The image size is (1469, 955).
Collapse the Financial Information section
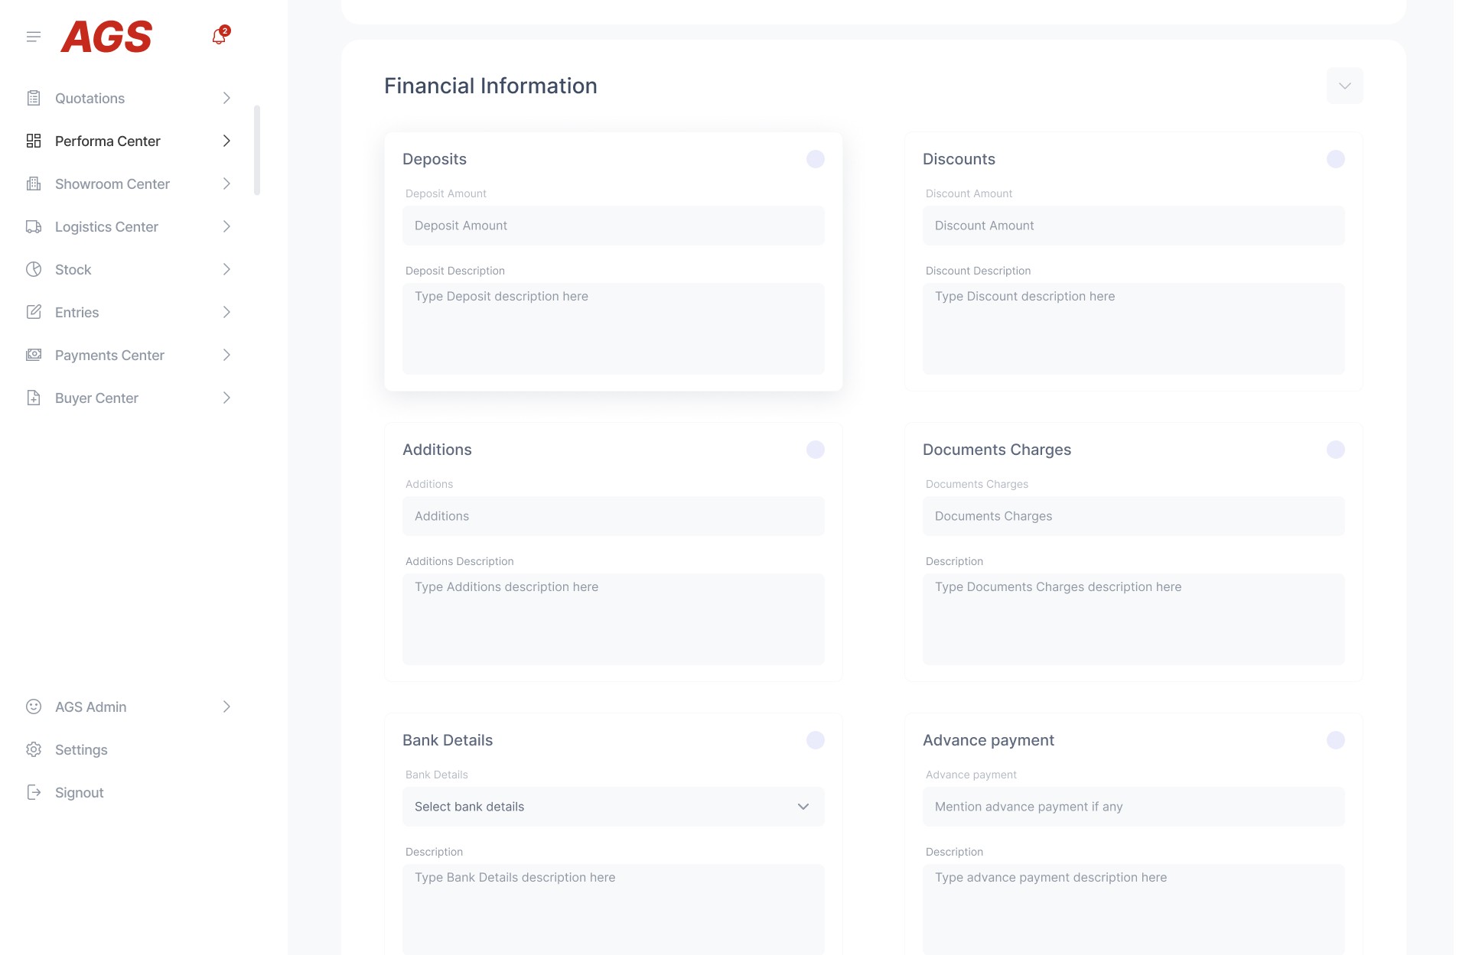[1344, 86]
